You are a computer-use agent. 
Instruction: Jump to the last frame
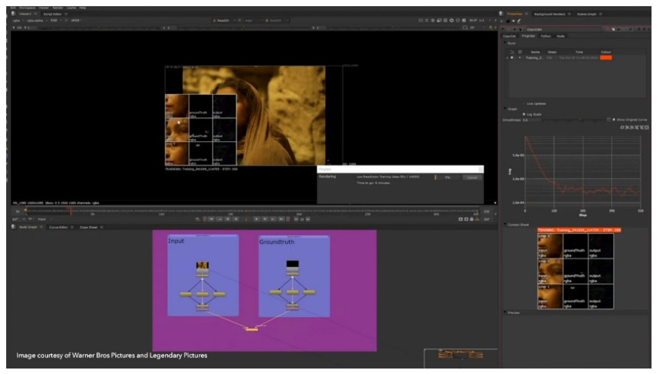point(281,219)
